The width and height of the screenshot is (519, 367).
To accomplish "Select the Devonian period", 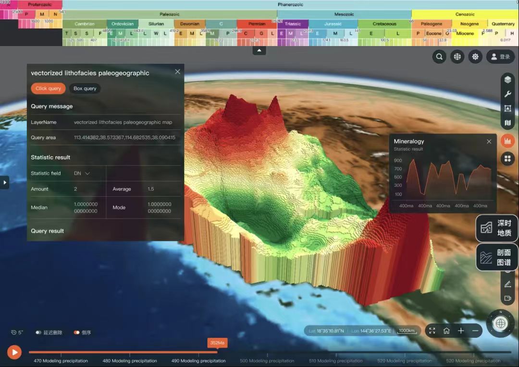I will 190,24.
